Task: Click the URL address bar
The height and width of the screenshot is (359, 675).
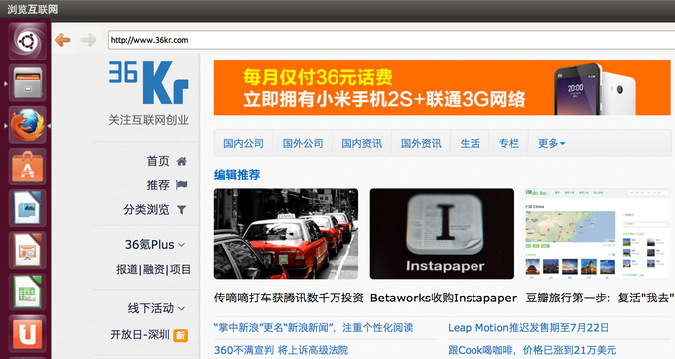Action: tap(391, 40)
